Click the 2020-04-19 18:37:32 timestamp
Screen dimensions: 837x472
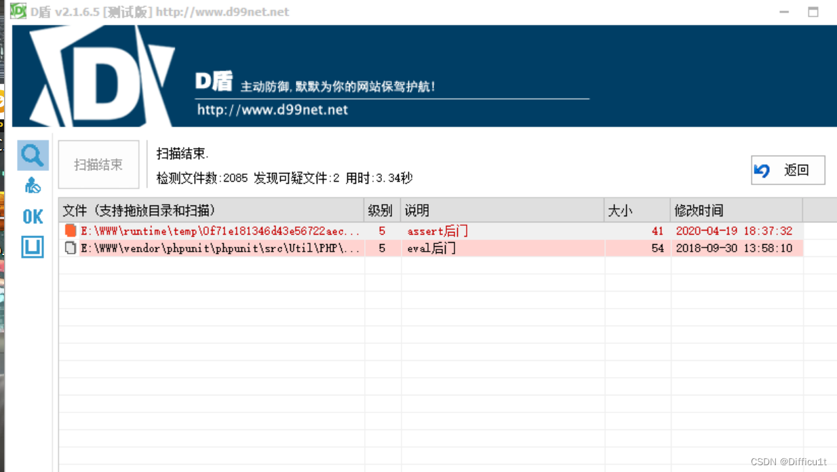pyautogui.click(x=734, y=231)
